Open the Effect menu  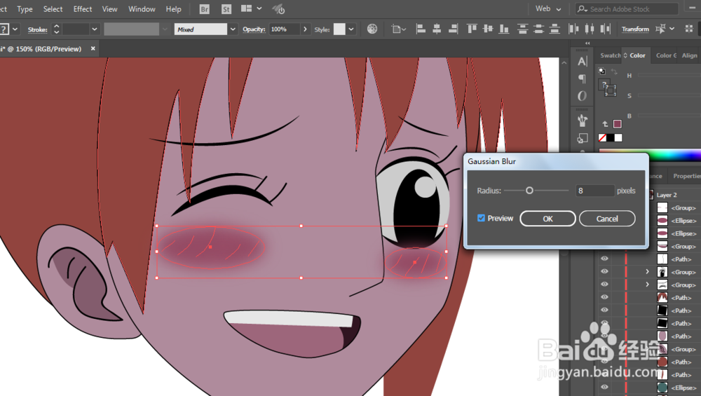pyautogui.click(x=83, y=9)
